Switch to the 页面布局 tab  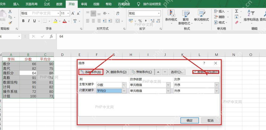(32, 4)
